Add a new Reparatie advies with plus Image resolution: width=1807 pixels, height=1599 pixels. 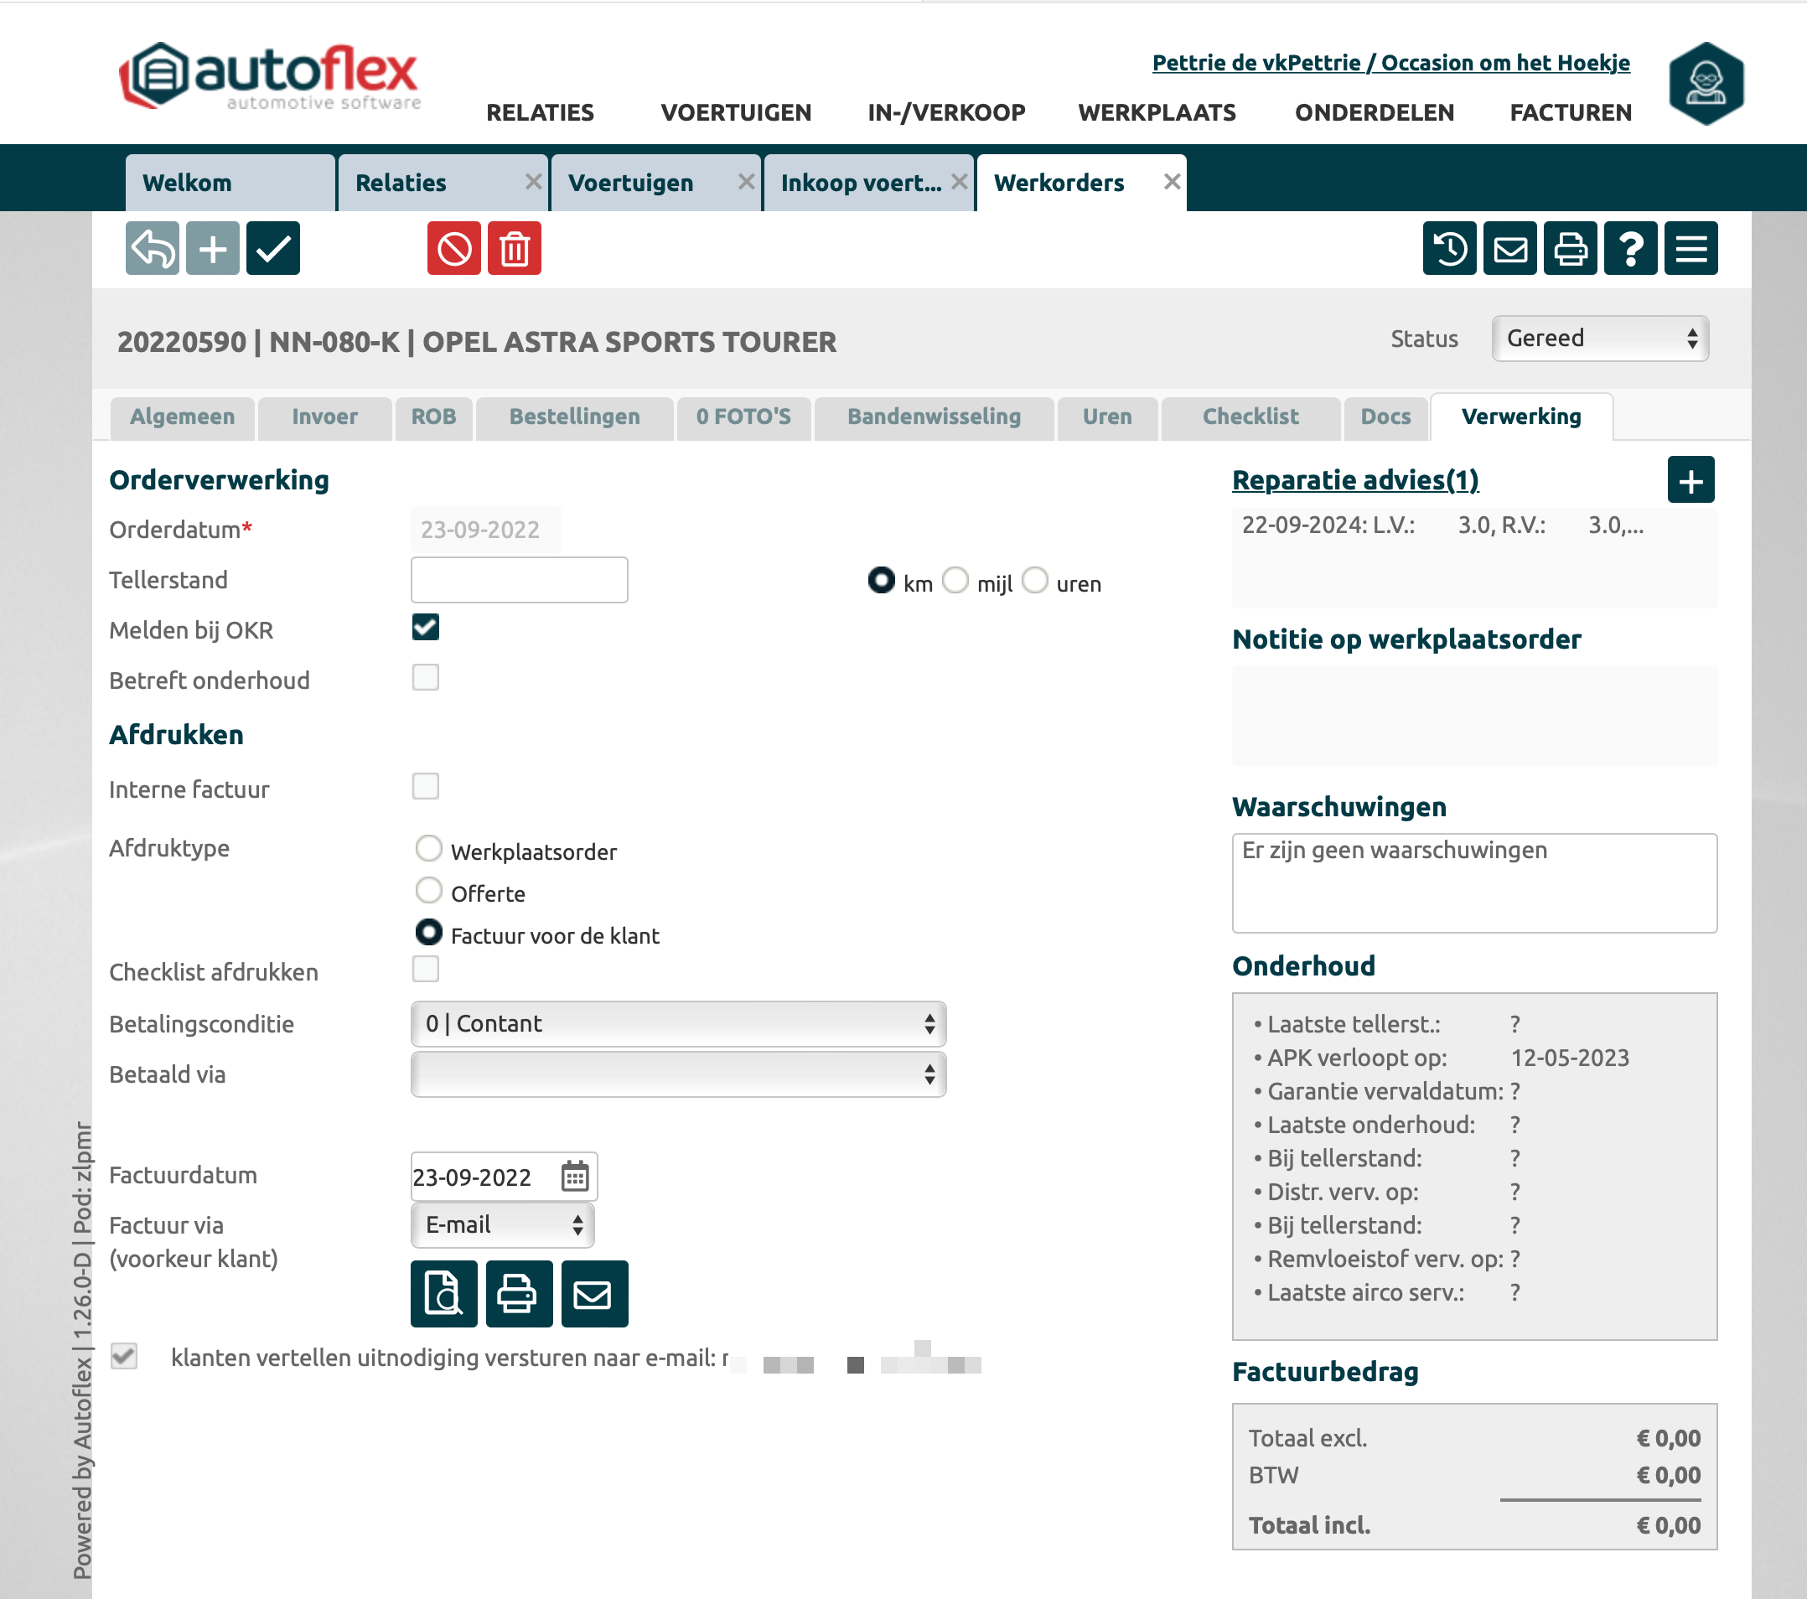pos(1690,480)
